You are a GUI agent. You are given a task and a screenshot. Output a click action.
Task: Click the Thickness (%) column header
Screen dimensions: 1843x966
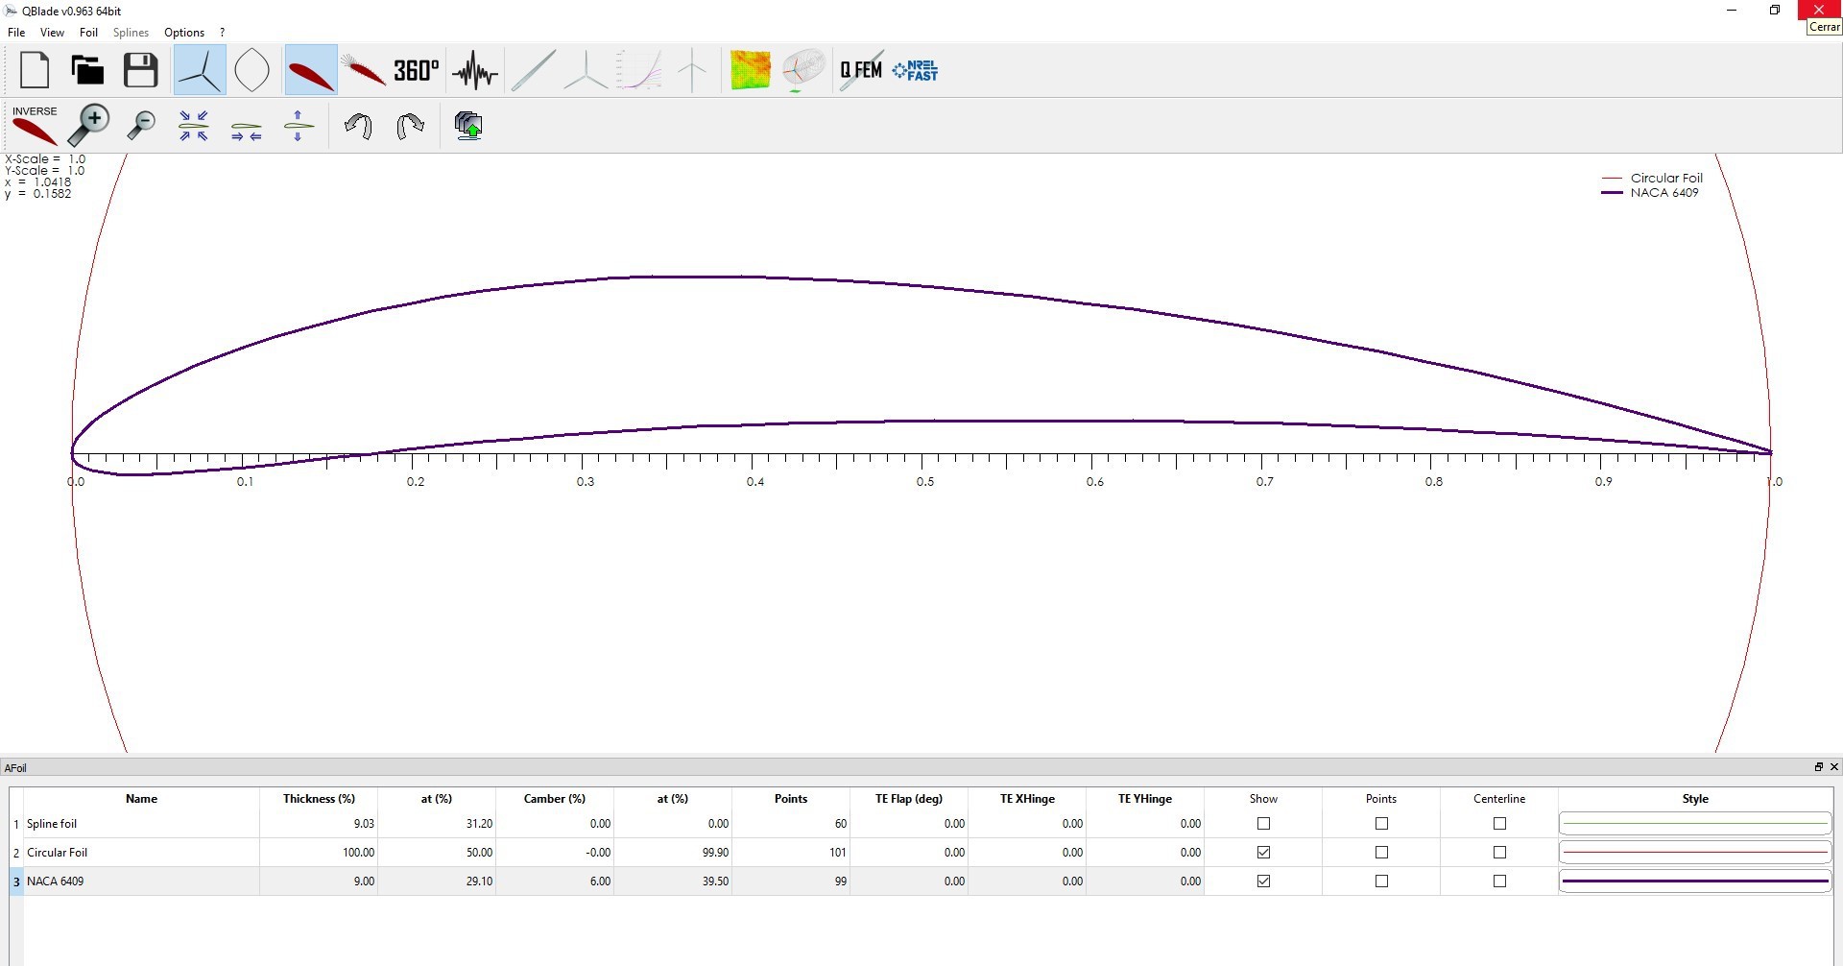point(319,799)
